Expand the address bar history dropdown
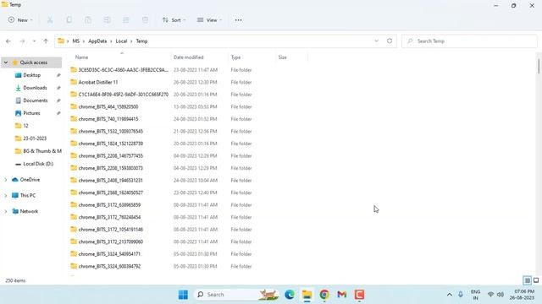 click(376, 41)
